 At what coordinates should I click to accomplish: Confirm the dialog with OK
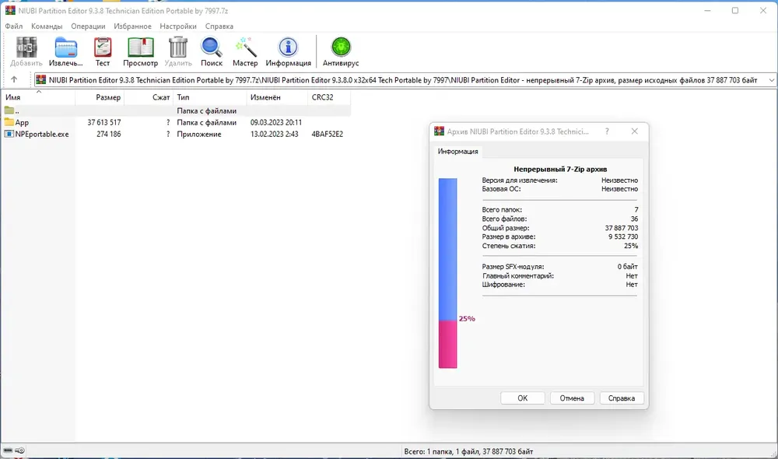tap(523, 398)
